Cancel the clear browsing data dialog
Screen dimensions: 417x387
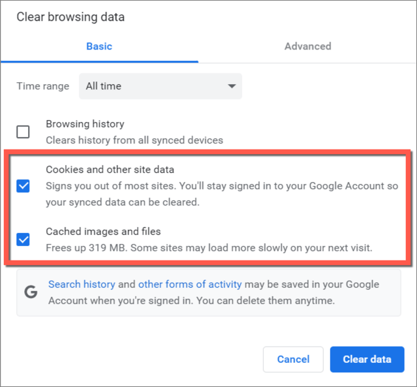tap(293, 360)
